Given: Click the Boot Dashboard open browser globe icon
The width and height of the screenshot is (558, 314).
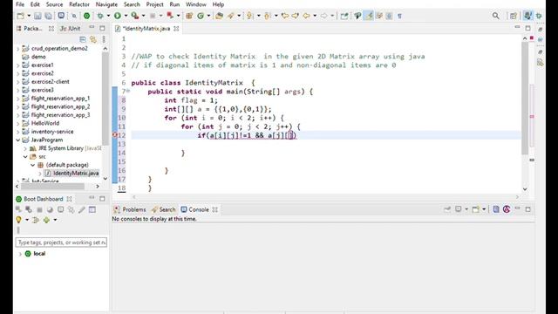Looking at the screenshot, I should click(50, 209).
